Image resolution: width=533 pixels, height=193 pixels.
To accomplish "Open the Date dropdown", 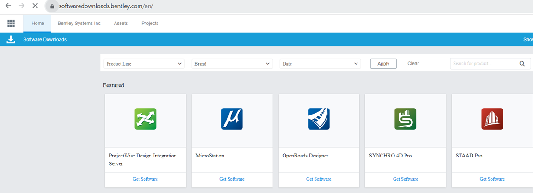I will pyautogui.click(x=320, y=64).
